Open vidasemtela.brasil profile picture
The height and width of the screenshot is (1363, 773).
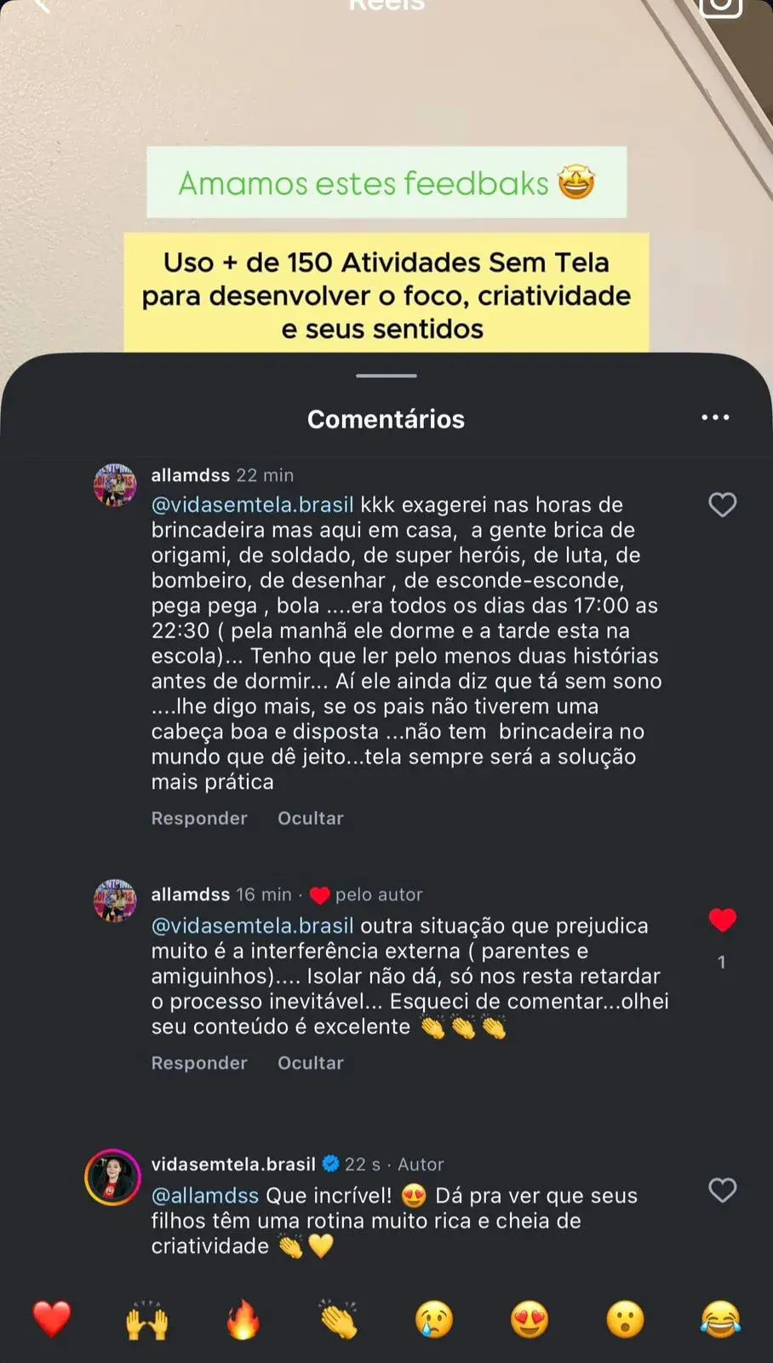(113, 1178)
